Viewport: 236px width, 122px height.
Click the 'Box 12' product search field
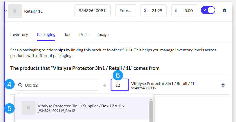[56, 85]
